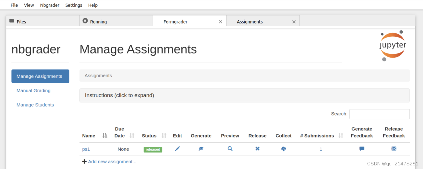The height and width of the screenshot is (169, 423).
Task: Click the folder icon on Files tab
Action: pyautogui.click(x=12, y=21)
